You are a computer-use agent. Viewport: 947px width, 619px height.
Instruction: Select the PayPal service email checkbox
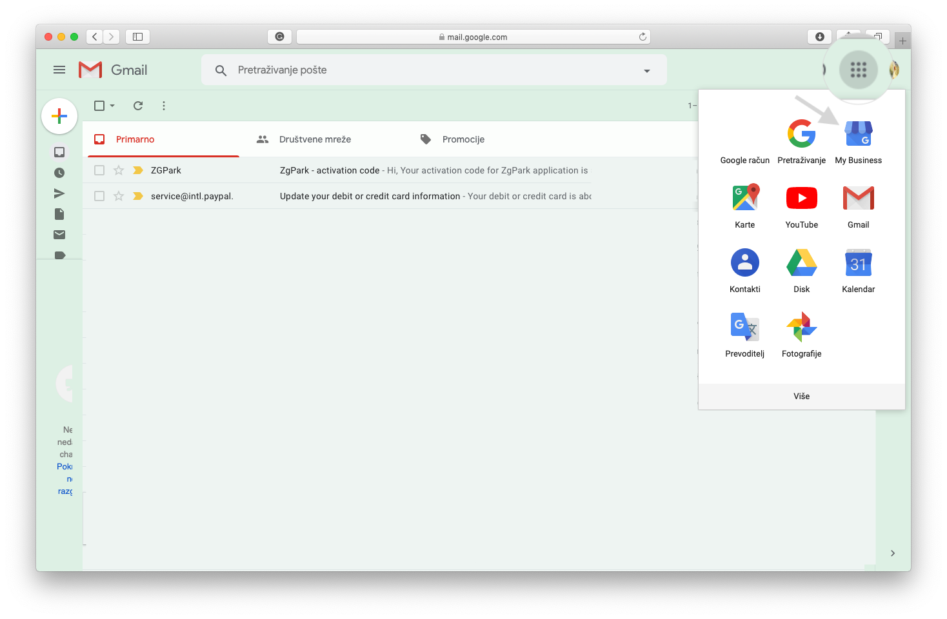tap(99, 196)
